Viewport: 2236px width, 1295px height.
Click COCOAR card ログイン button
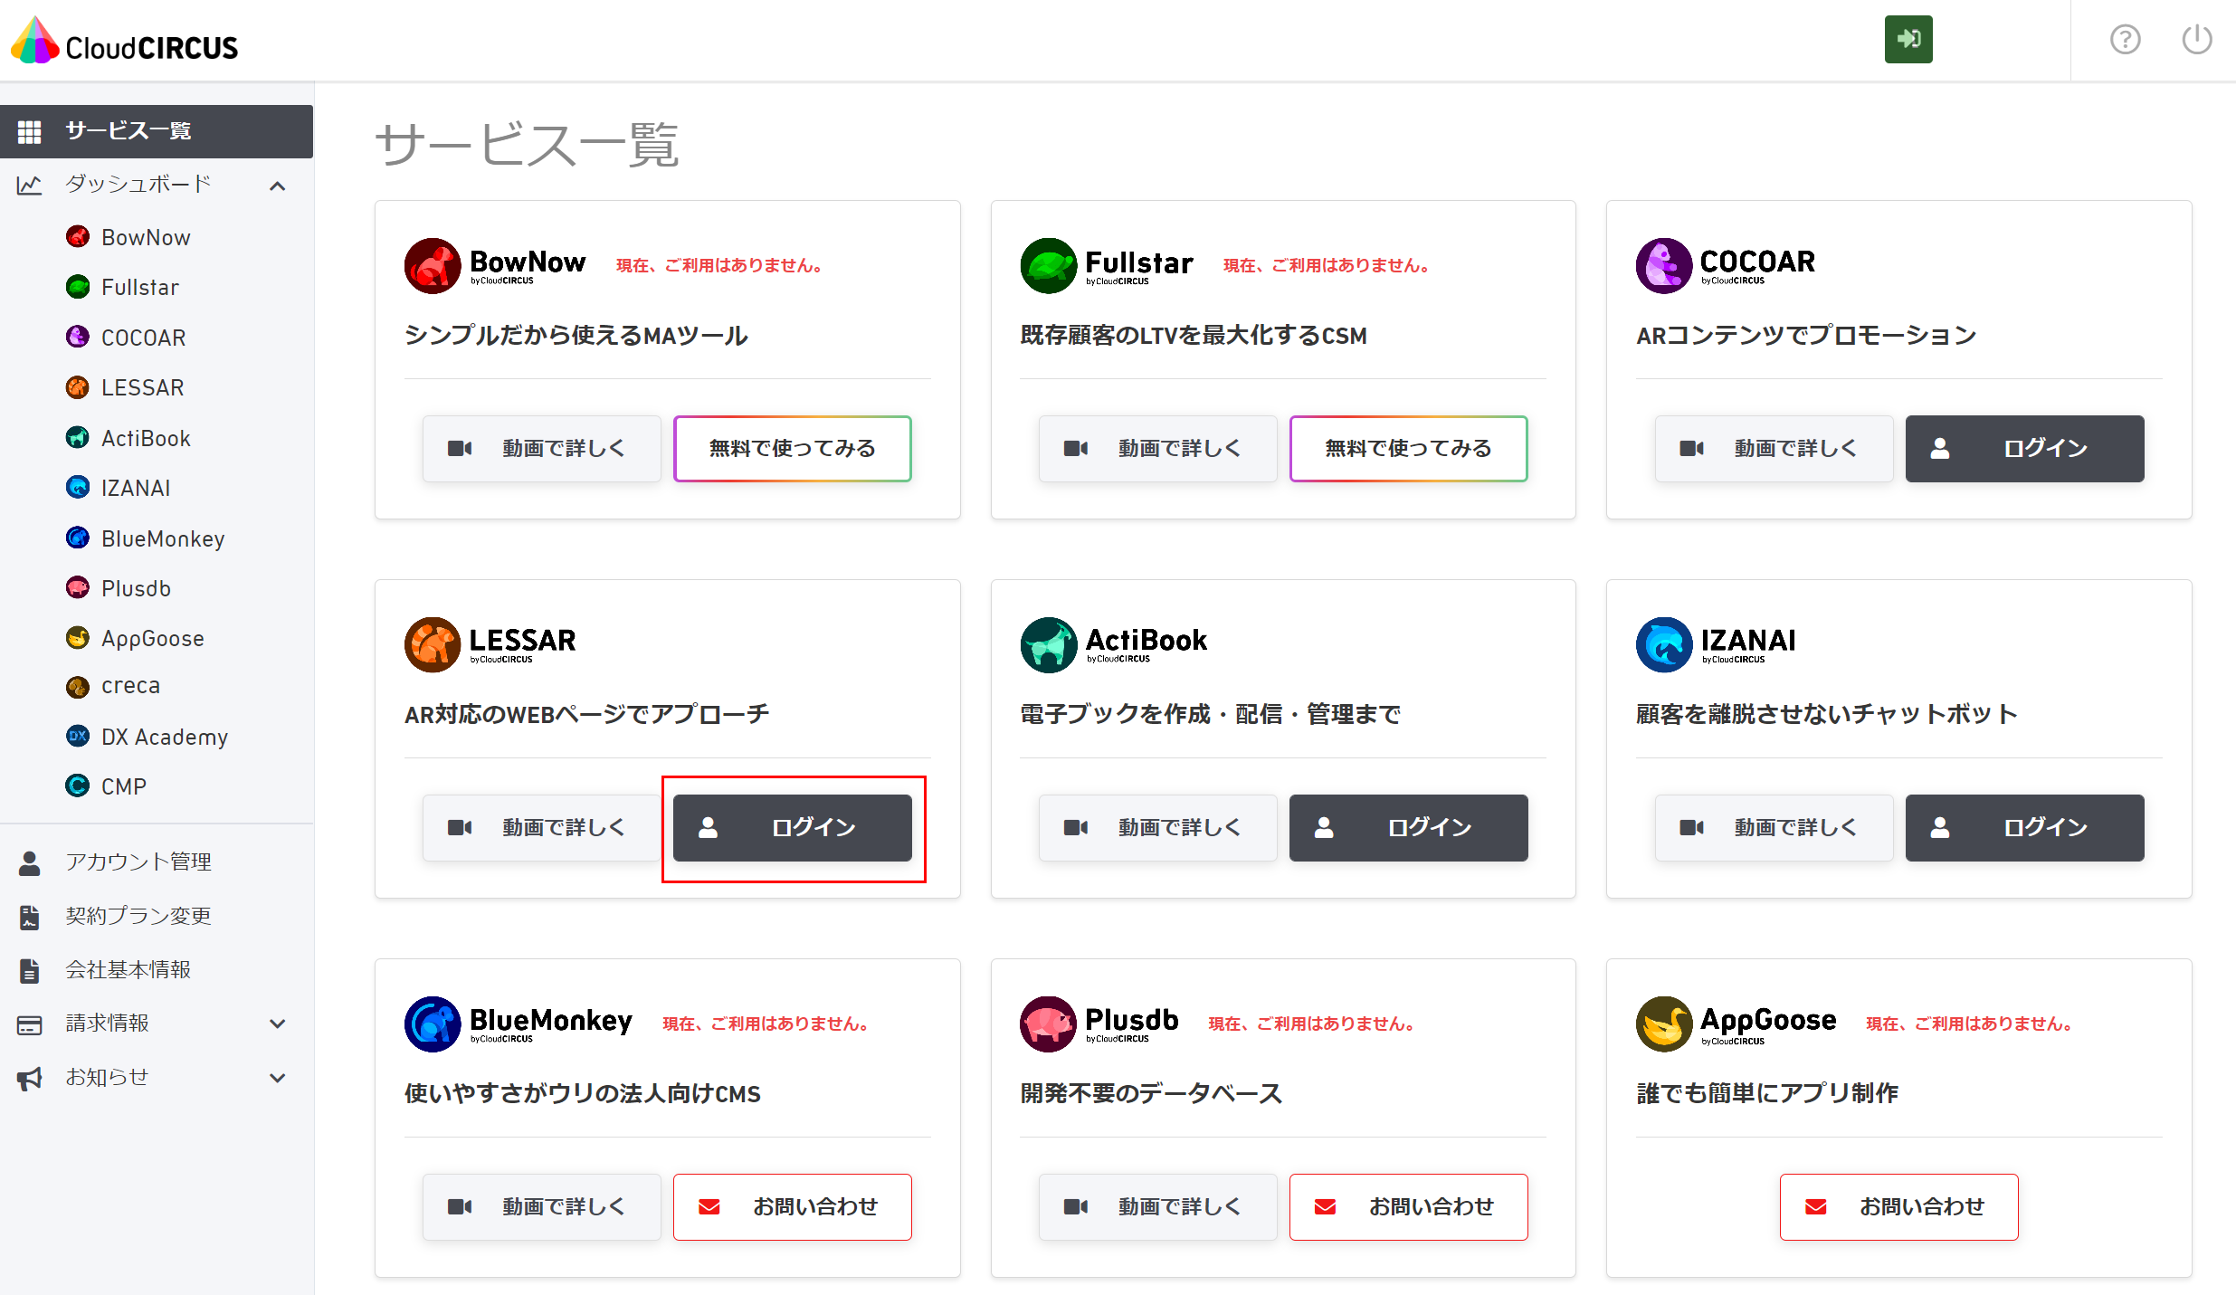point(2024,449)
